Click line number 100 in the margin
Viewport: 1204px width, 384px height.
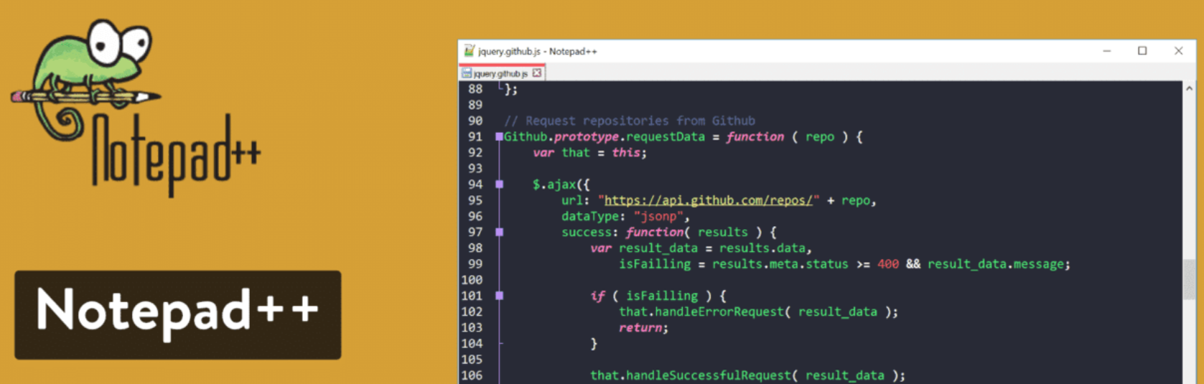coord(472,280)
